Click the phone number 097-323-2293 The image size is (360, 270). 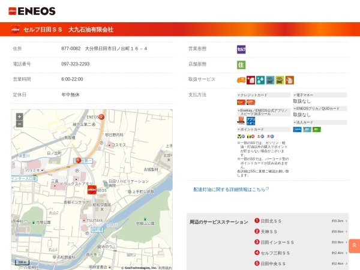(x=76, y=64)
